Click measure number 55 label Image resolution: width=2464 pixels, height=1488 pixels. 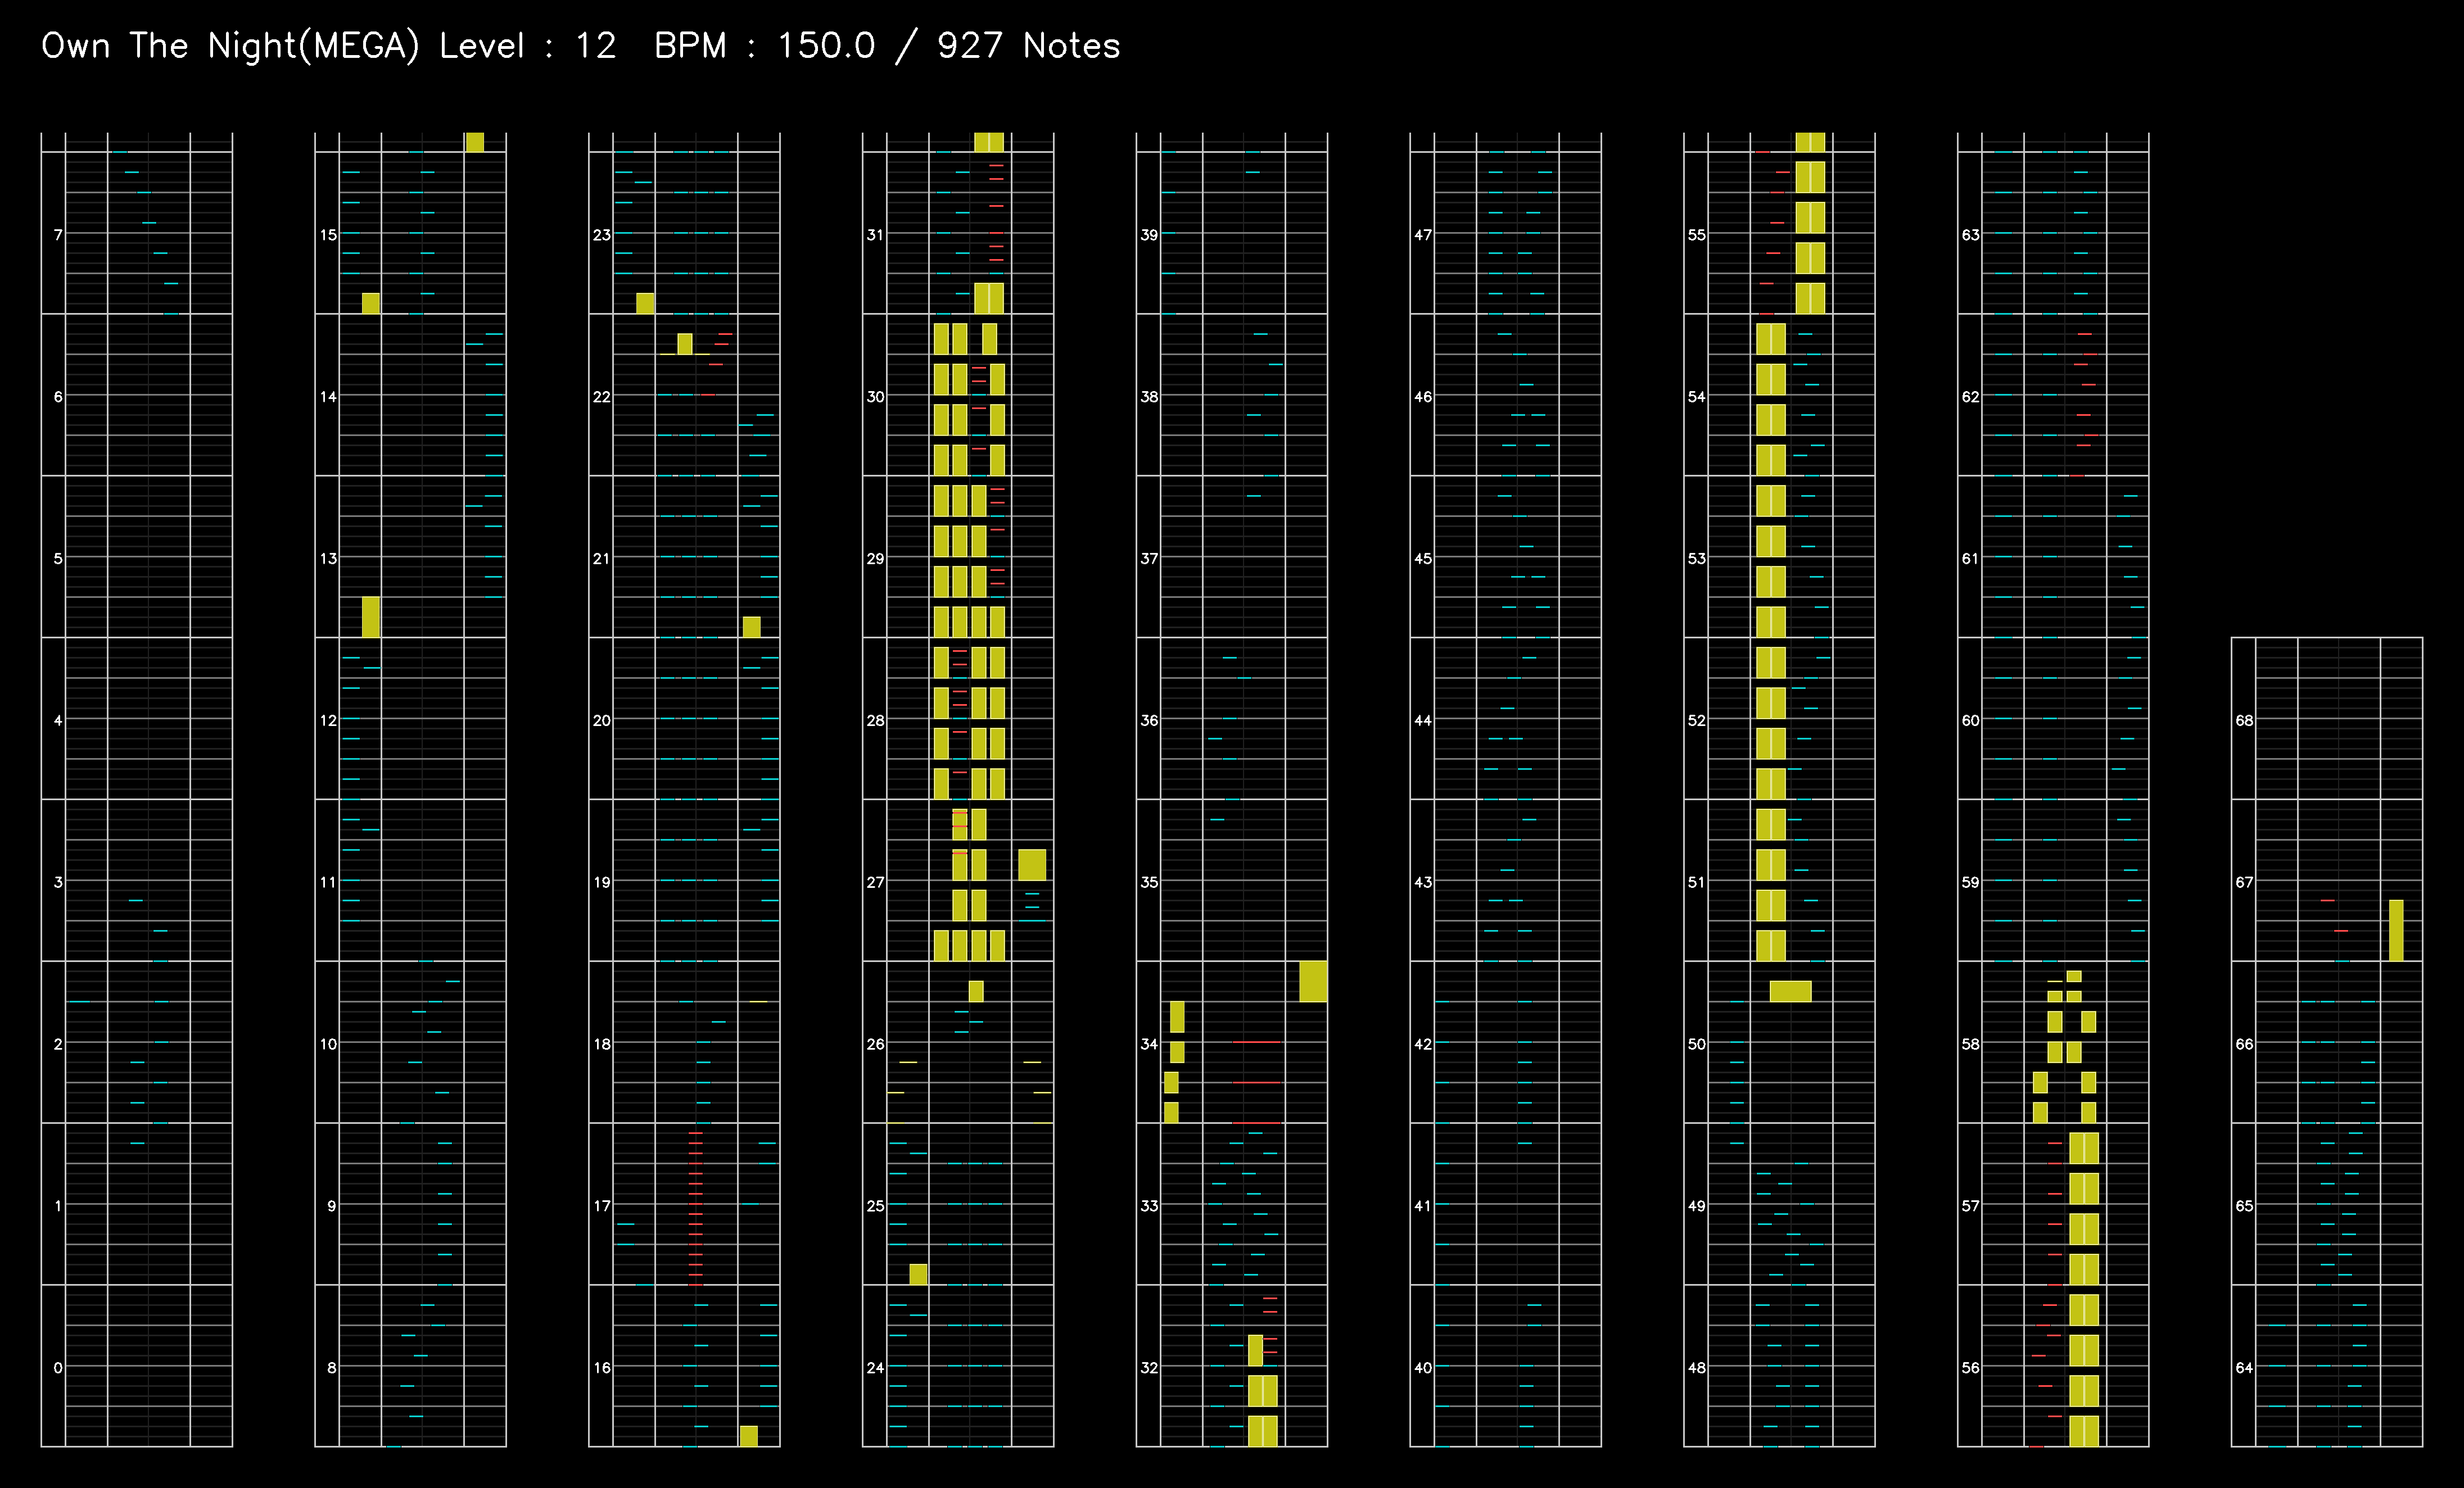(x=1698, y=235)
